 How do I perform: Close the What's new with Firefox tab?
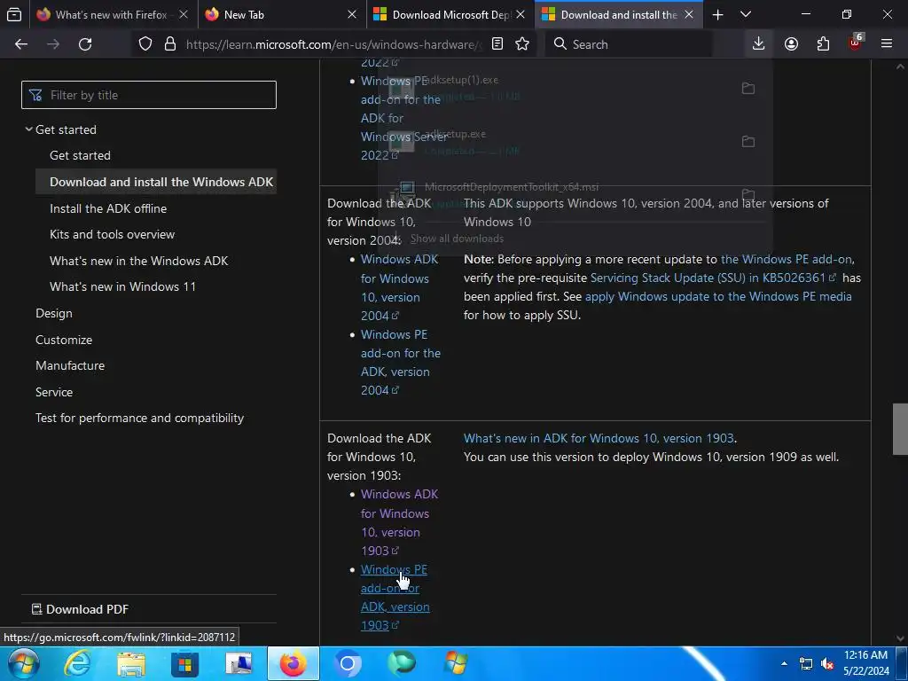tap(183, 14)
